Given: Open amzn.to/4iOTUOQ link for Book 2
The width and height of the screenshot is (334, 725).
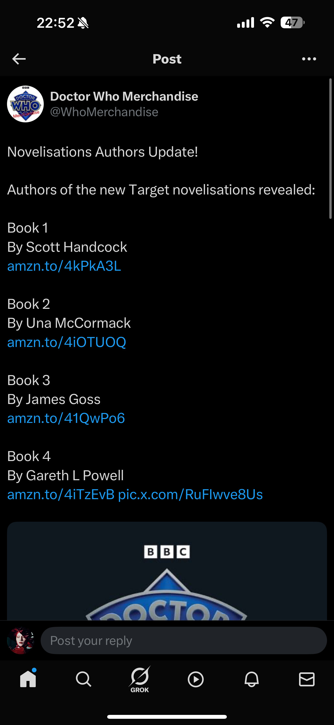Looking at the screenshot, I should tap(67, 342).
